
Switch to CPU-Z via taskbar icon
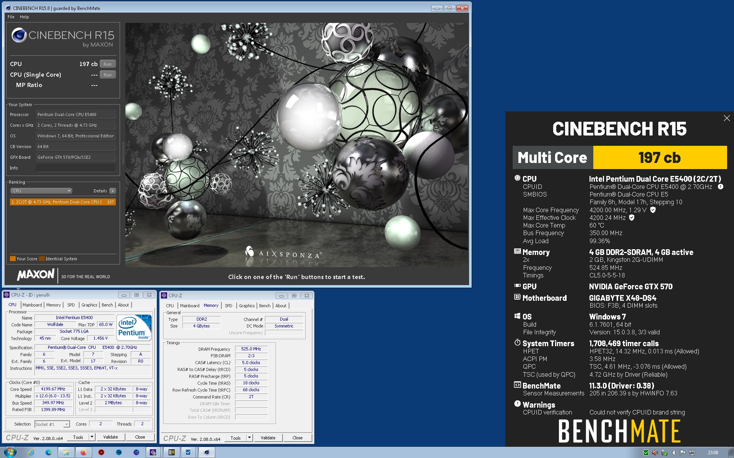coord(153,453)
